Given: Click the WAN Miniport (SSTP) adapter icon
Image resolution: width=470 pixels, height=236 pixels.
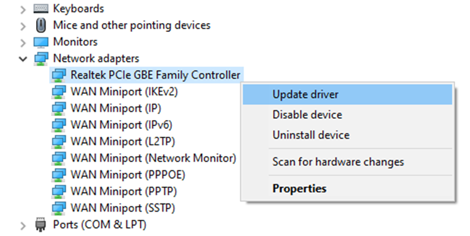Looking at the screenshot, I should (59, 208).
